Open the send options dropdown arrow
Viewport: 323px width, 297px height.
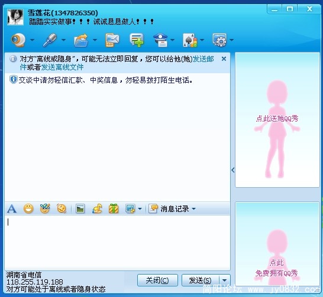pyautogui.click(x=224, y=280)
